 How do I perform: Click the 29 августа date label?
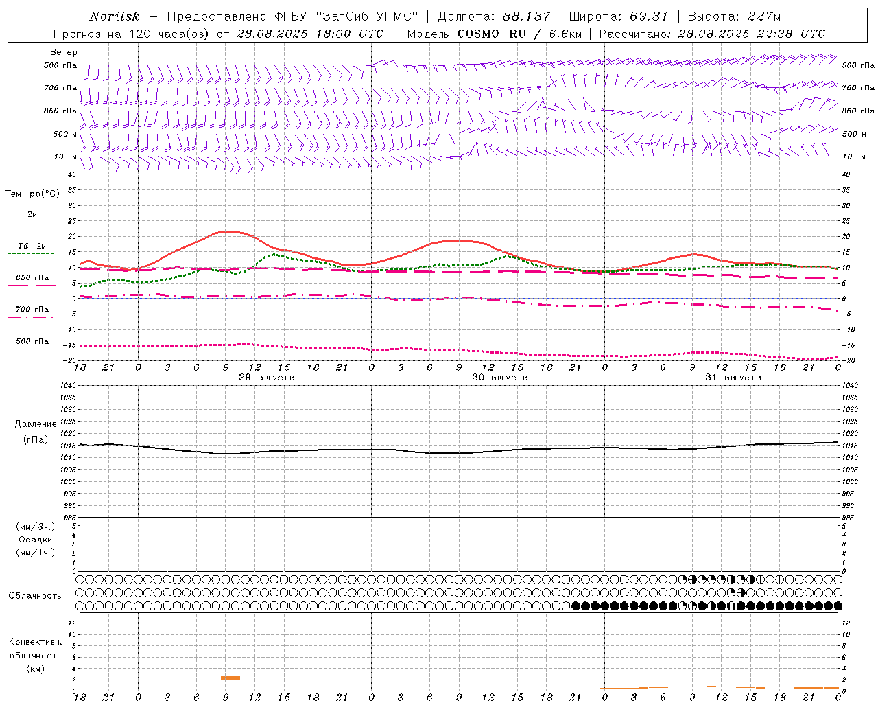pos(267,378)
